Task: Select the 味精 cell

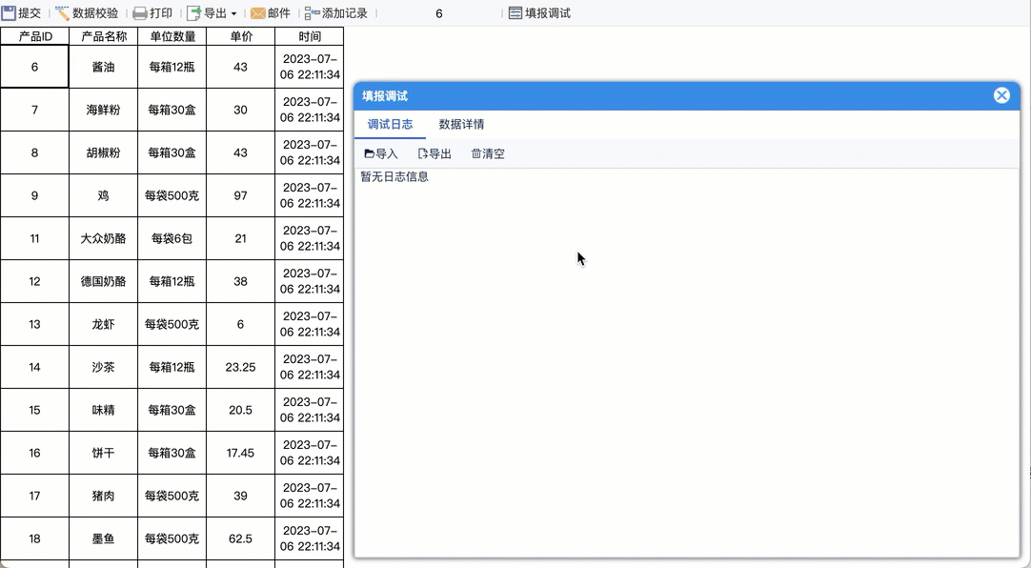Action: (x=103, y=410)
